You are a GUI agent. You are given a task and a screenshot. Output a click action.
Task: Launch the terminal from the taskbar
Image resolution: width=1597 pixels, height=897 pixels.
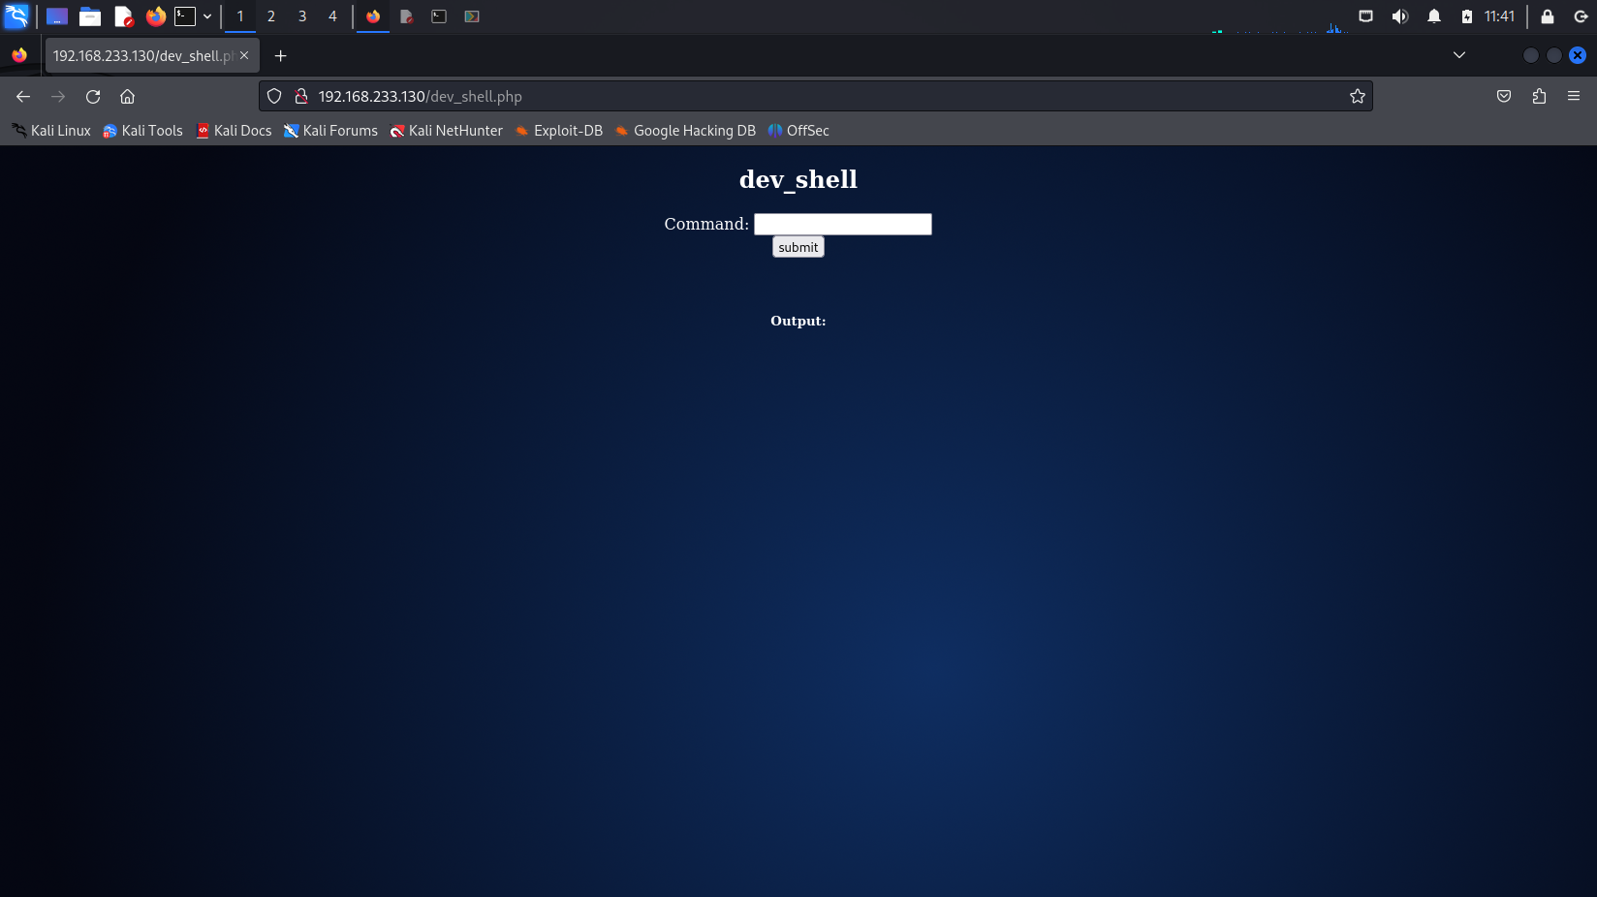pos(187,16)
